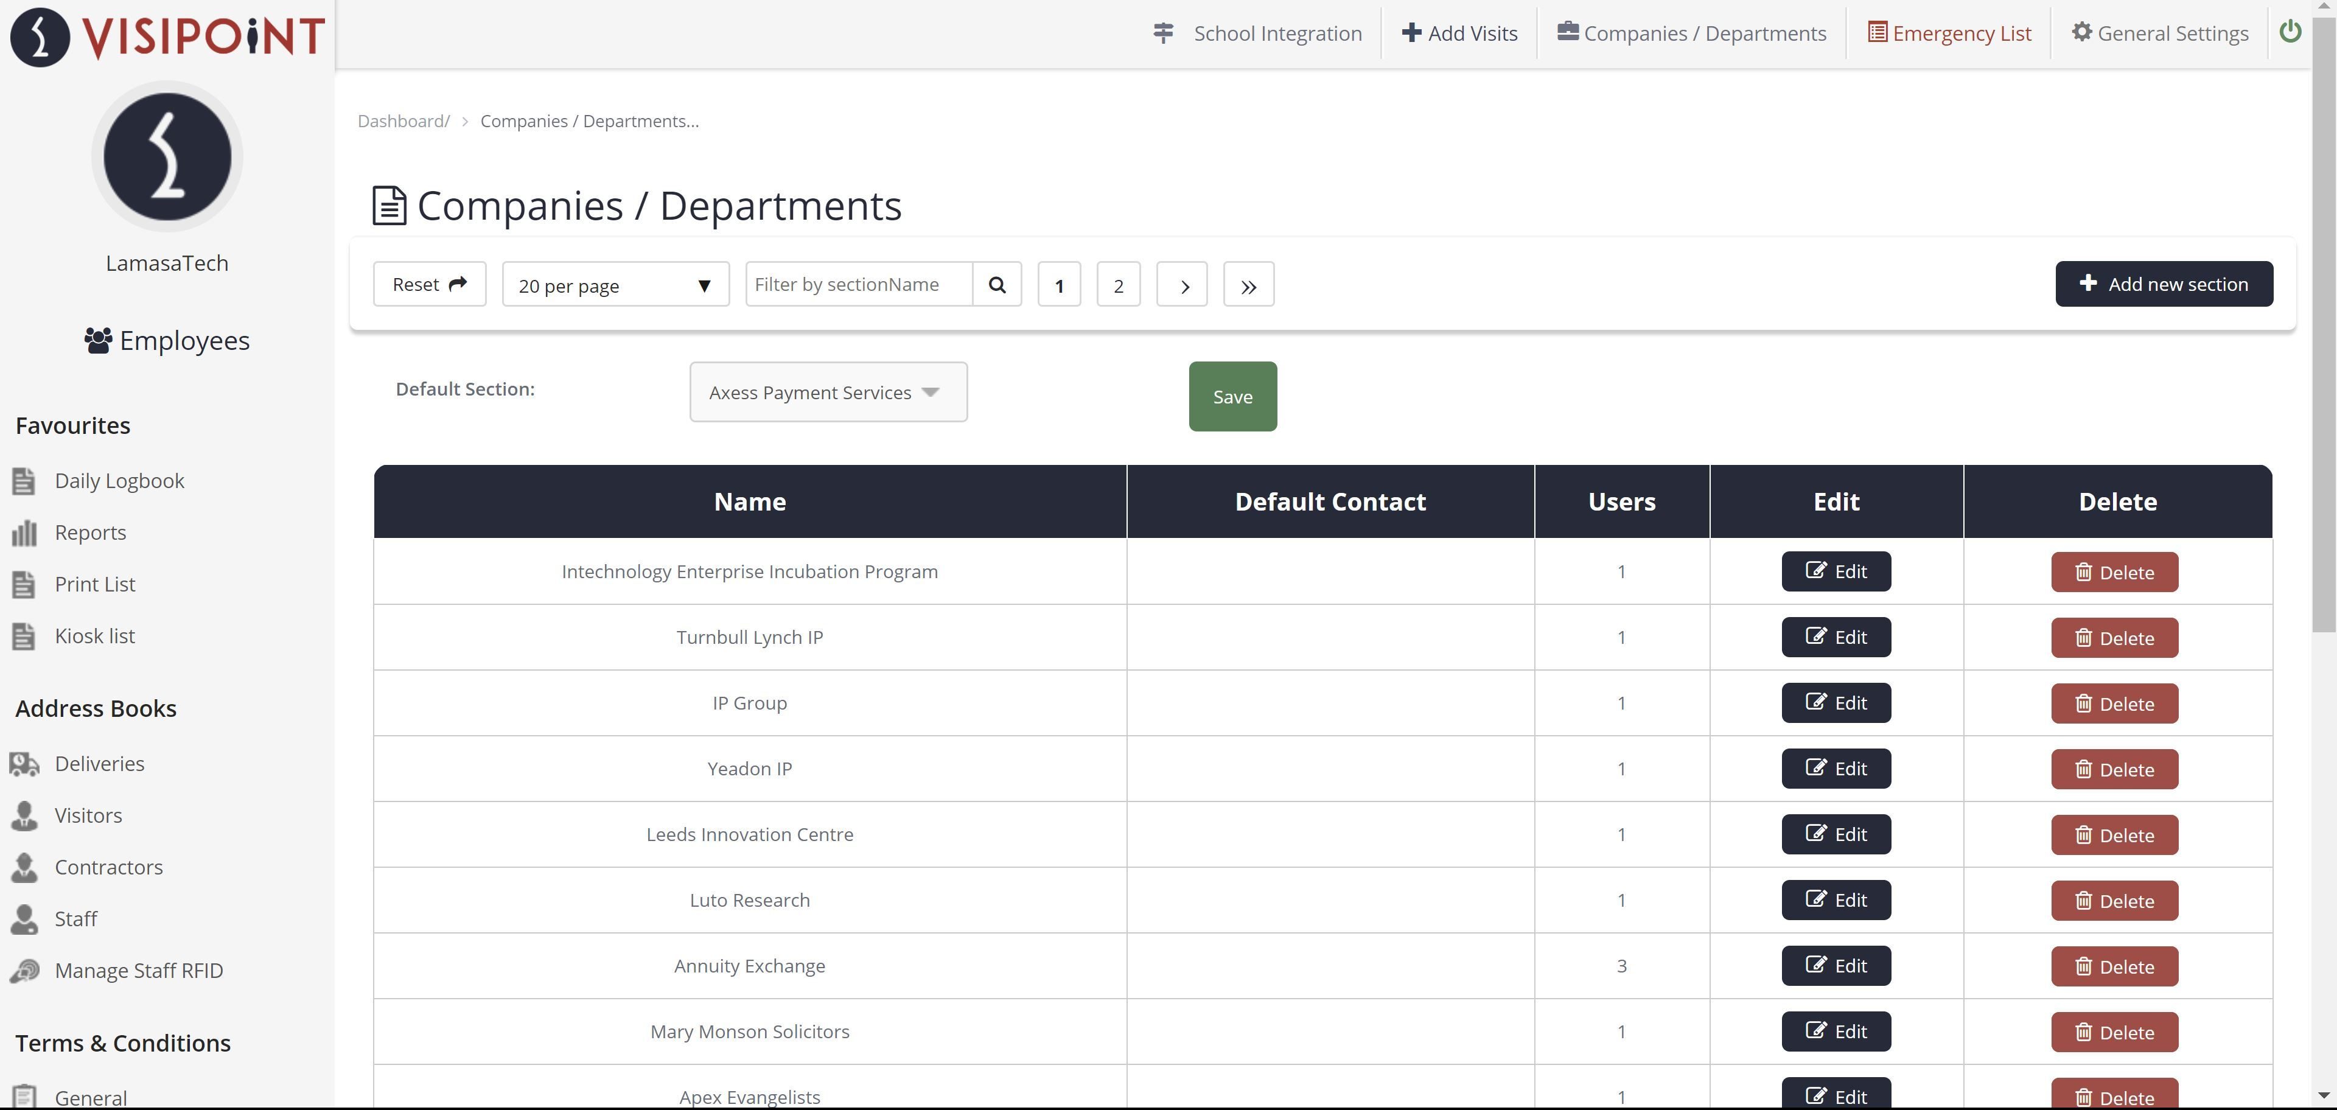
Task: Delete the Yeadon IP row
Action: point(2114,770)
